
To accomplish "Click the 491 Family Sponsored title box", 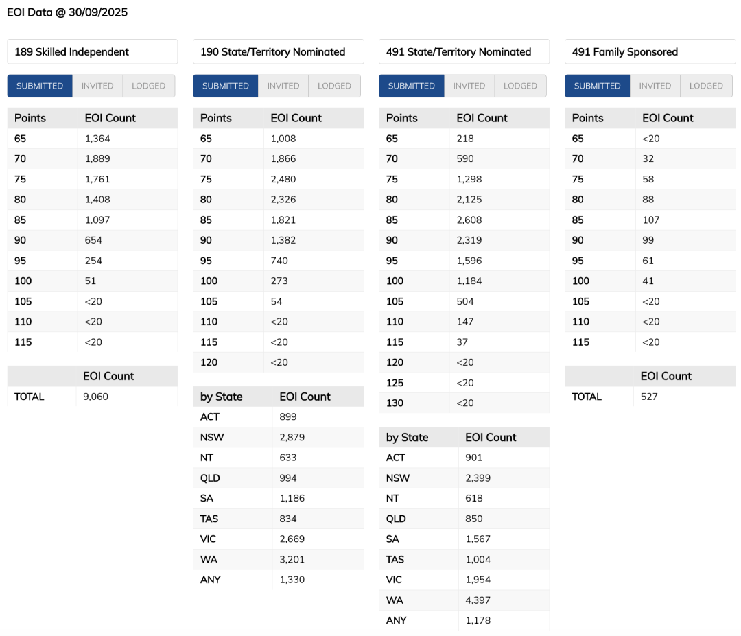I will (x=650, y=51).
